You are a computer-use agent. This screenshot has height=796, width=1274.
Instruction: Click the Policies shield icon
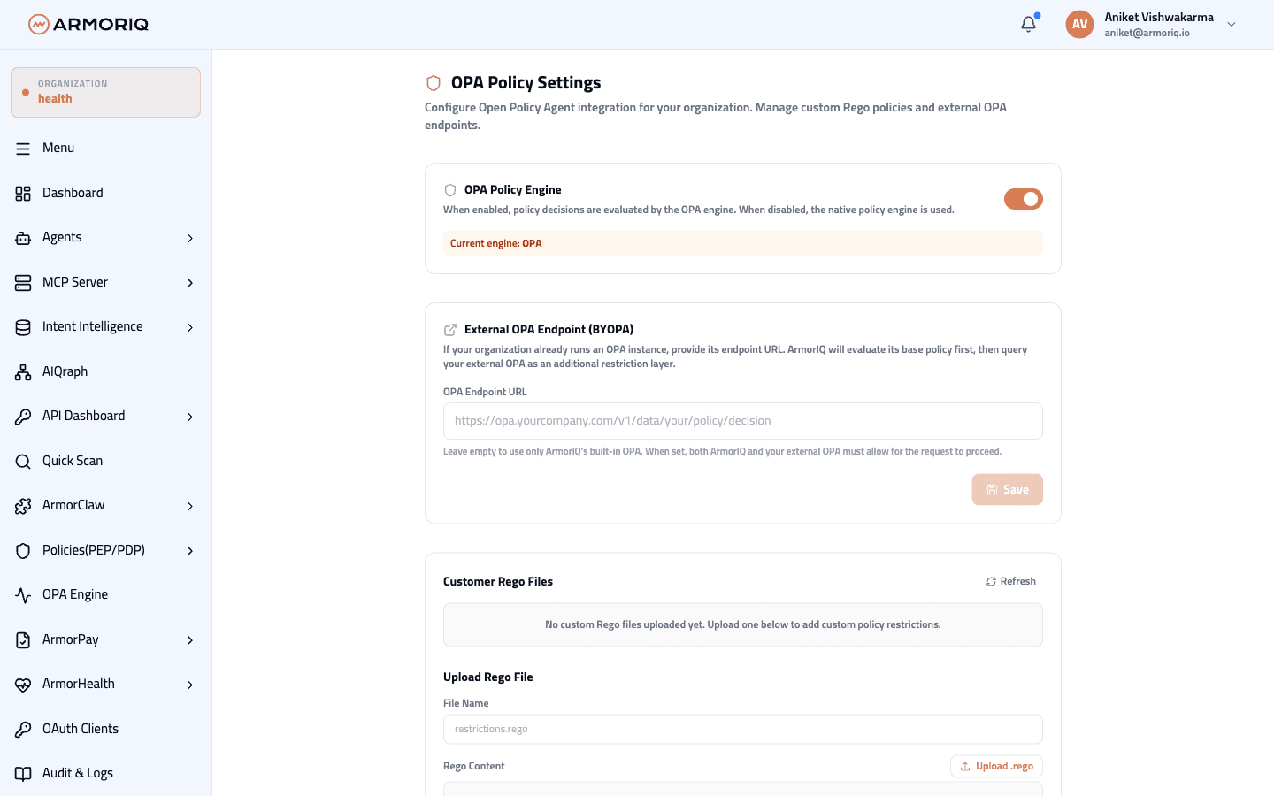[x=23, y=550]
